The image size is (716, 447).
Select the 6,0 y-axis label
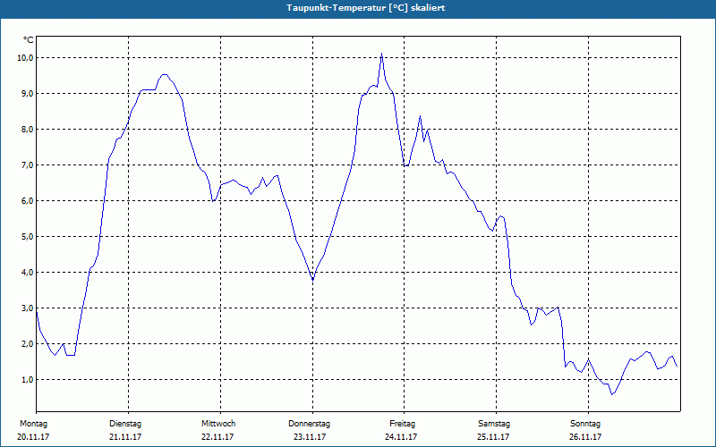click(27, 200)
